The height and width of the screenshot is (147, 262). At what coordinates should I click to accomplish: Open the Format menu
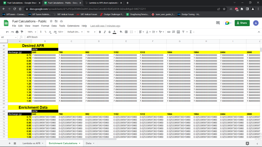coord(45,26)
